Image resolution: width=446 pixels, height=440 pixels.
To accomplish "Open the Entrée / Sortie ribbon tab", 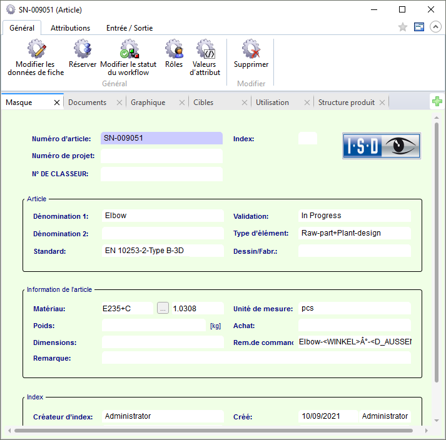I will coord(129,28).
